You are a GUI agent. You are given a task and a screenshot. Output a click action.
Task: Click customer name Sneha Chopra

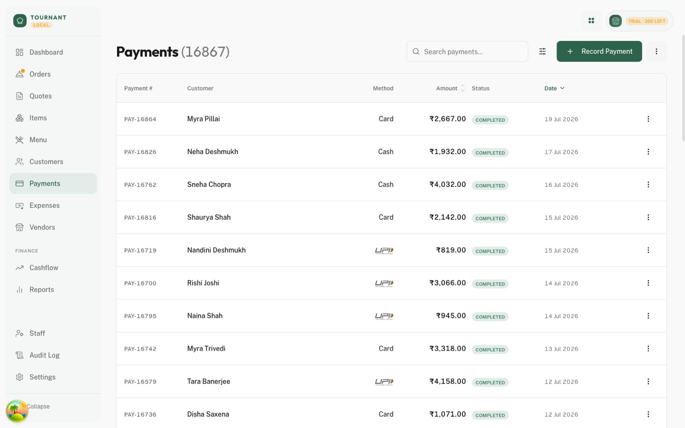coord(209,184)
